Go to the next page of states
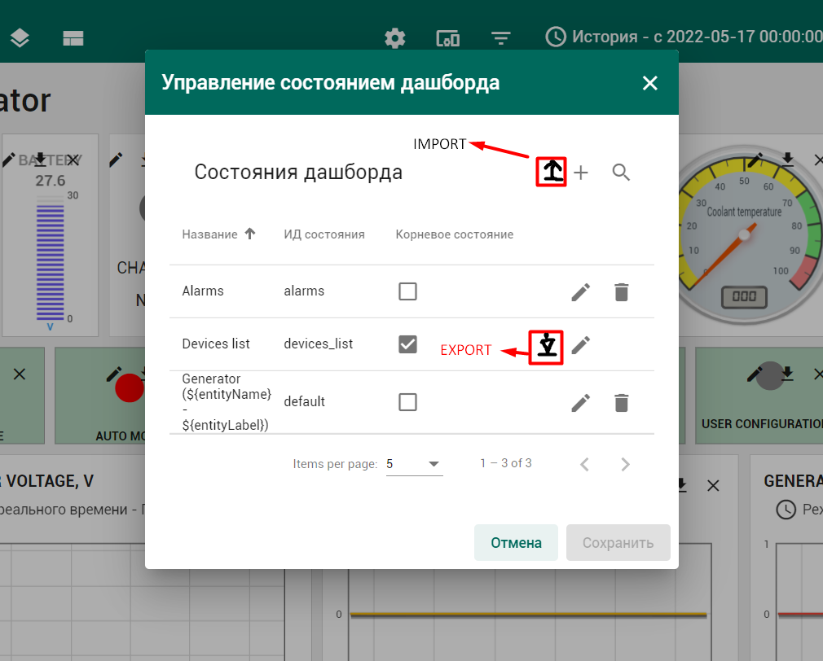The width and height of the screenshot is (823, 661). click(x=625, y=464)
